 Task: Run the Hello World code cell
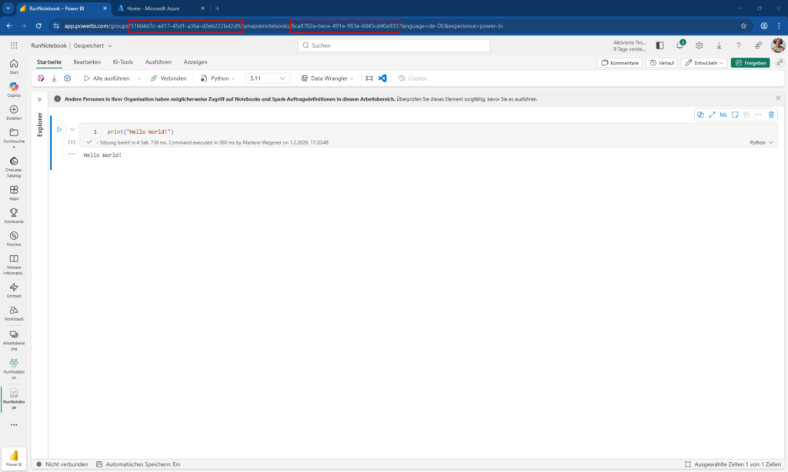(x=59, y=129)
